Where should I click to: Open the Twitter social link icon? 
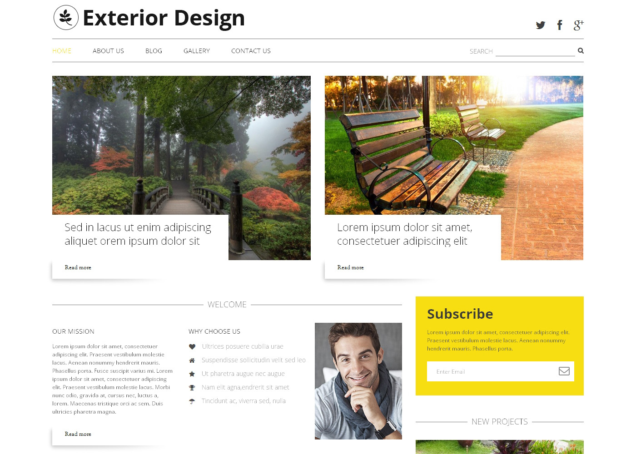(x=540, y=25)
